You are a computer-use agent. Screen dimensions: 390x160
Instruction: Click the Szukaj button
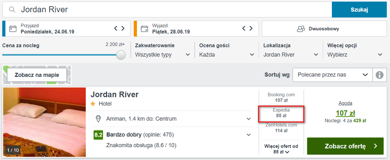359,10
